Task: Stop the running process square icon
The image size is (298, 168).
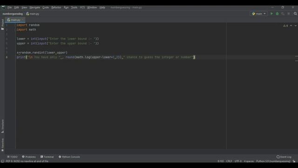Action: coord(289,14)
